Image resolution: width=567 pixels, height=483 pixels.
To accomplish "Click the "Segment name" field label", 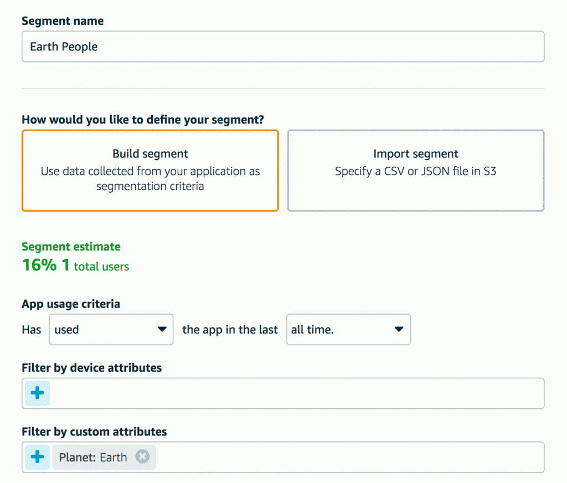I will pos(63,21).
